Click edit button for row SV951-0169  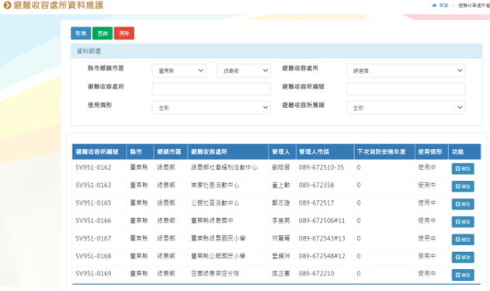[463, 275]
